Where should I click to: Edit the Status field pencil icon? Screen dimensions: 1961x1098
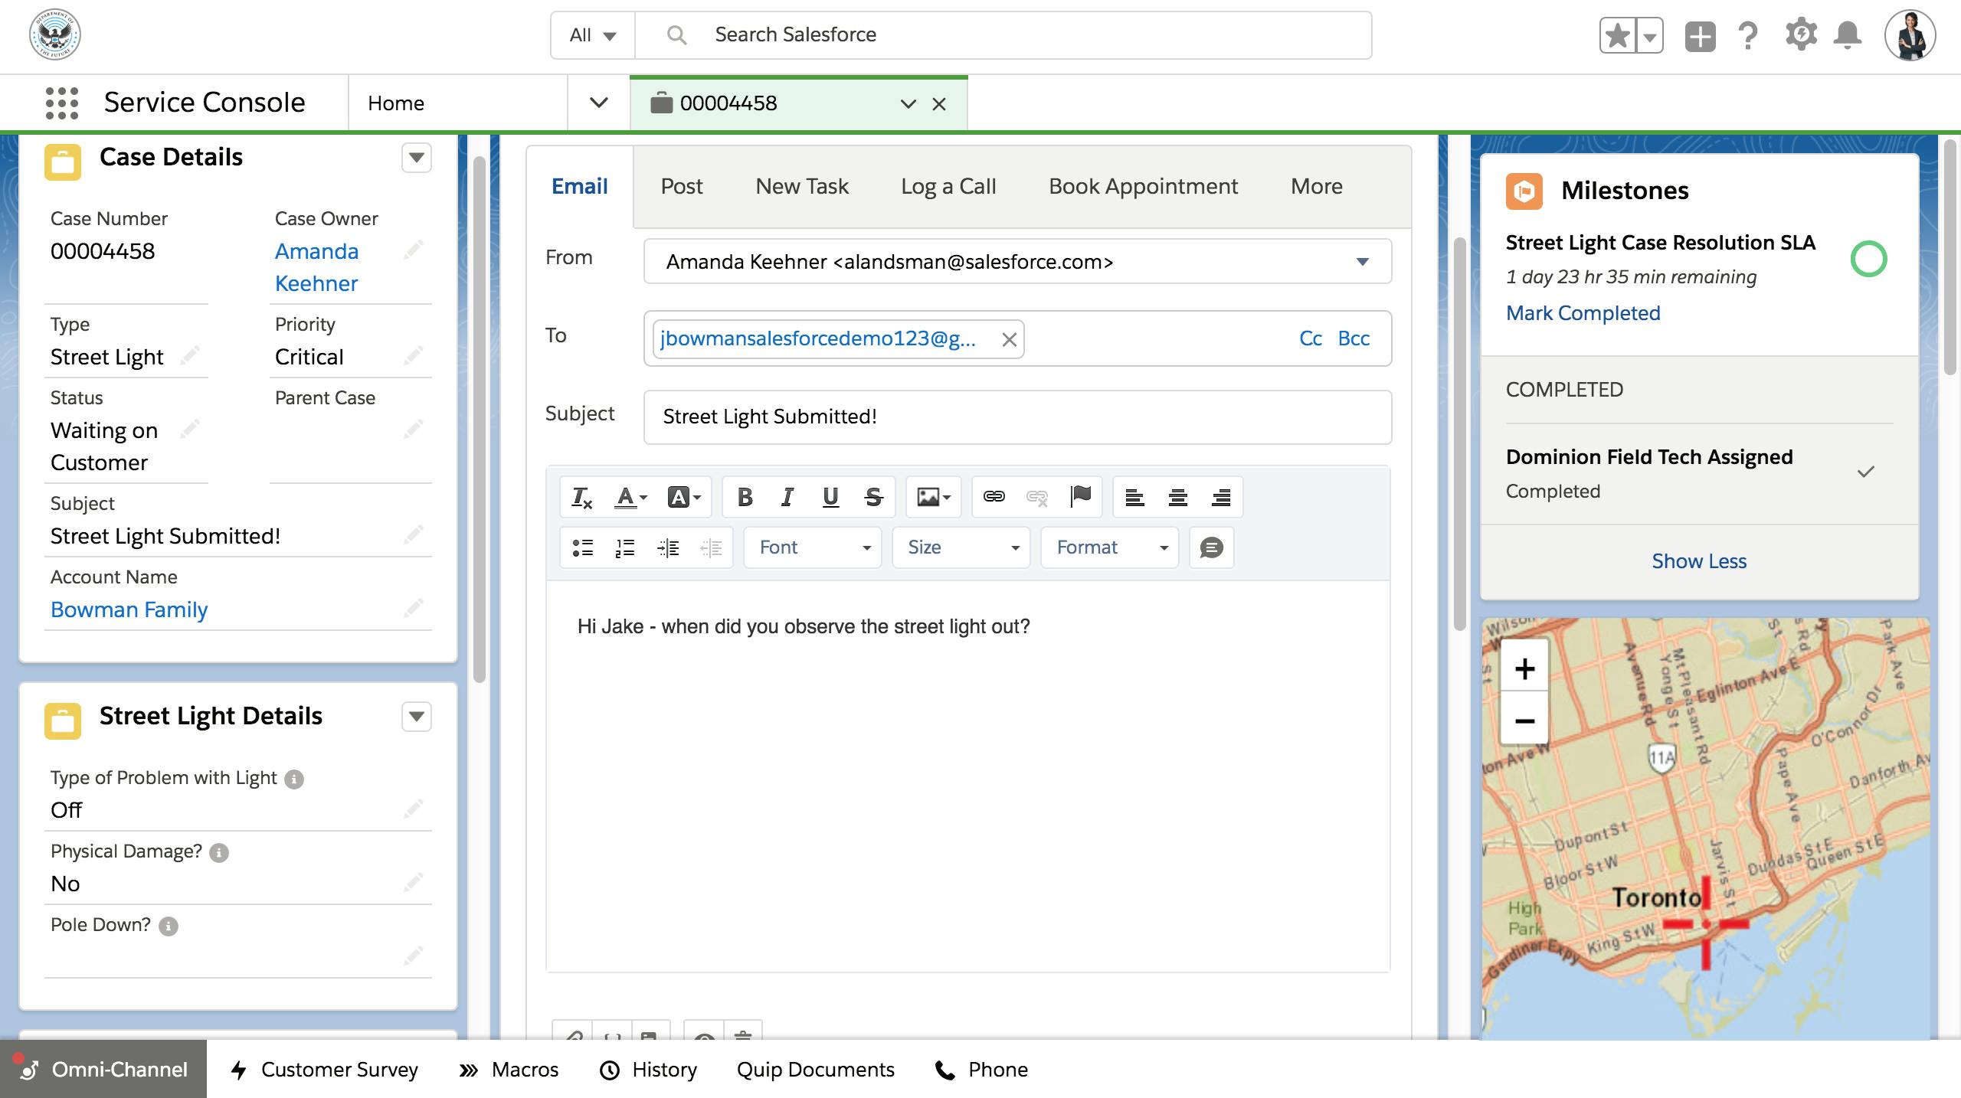(190, 429)
